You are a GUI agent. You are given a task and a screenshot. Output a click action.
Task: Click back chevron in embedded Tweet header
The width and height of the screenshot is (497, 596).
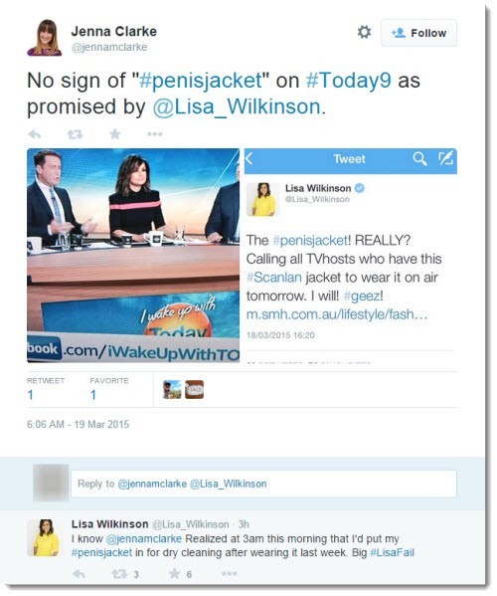(x=249, y=158)
